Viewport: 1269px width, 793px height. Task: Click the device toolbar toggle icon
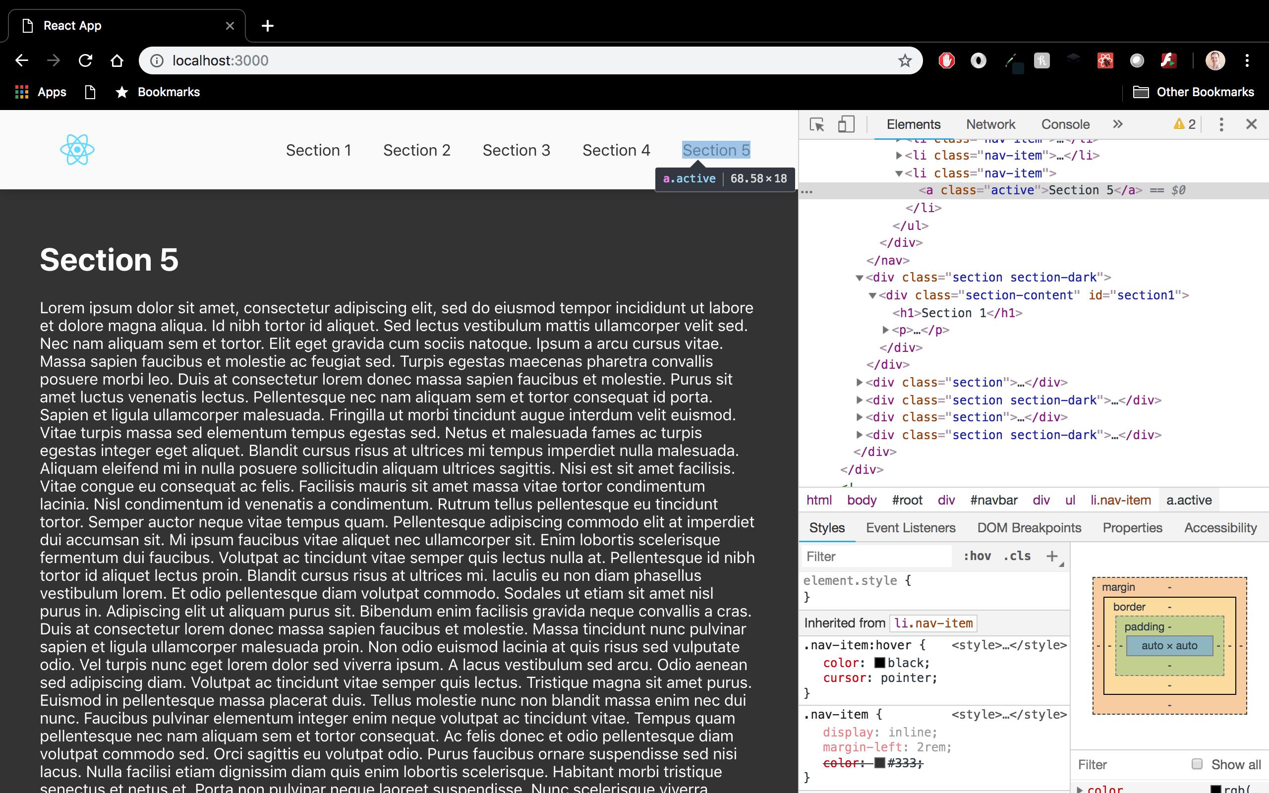coord(845,123)
